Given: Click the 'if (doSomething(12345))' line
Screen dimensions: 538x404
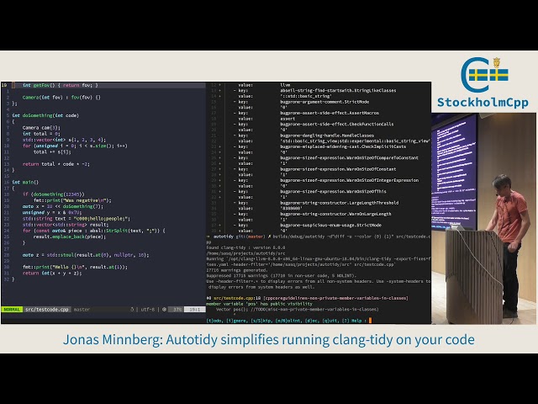Looking at the screenshot, I should (54, 194).
